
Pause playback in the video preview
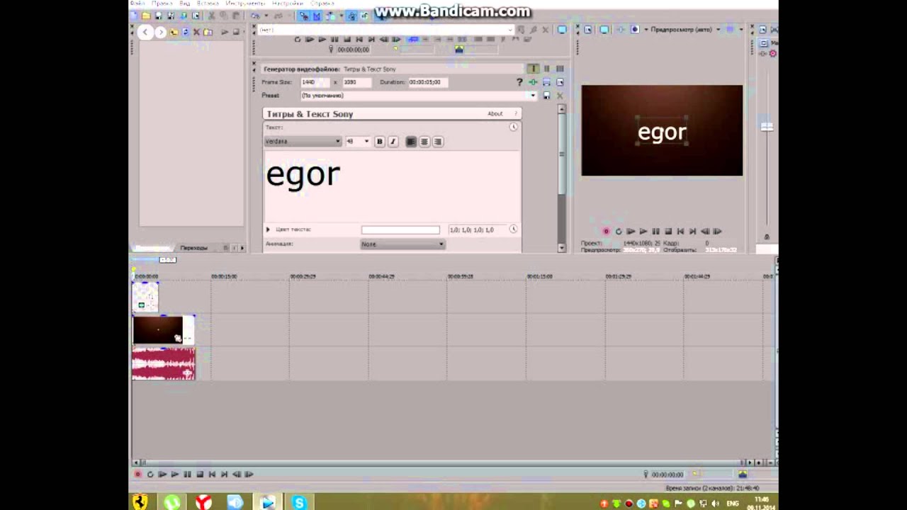655,232
